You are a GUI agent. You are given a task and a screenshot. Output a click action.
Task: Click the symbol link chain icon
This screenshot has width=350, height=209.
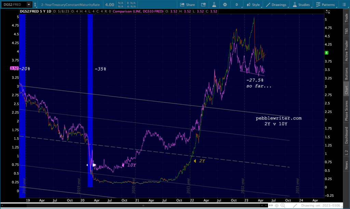[x=35, y=4]
